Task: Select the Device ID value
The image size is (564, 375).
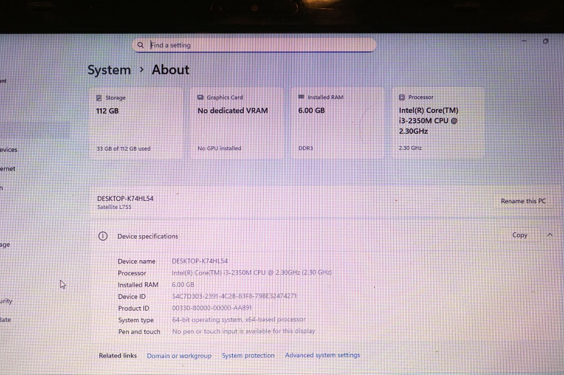Action: tap(234, 296)
